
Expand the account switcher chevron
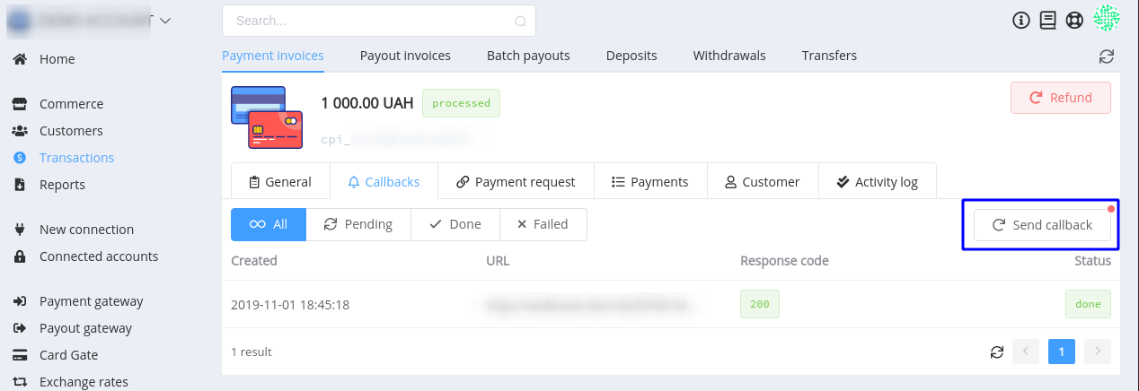(x=164, y=20)
